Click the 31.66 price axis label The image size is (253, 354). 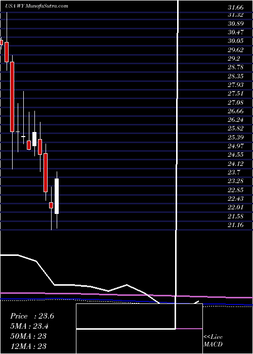(x=236, y=8)
